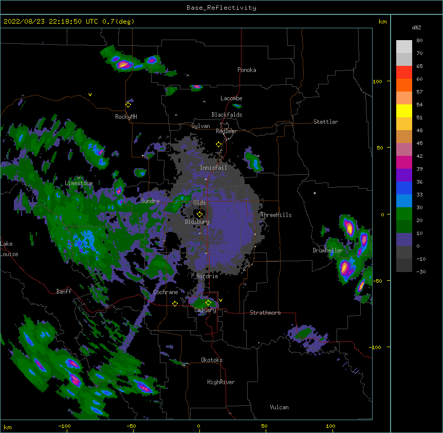
Task: Click the RedDeer city label
Action: (x=226, y=131)
